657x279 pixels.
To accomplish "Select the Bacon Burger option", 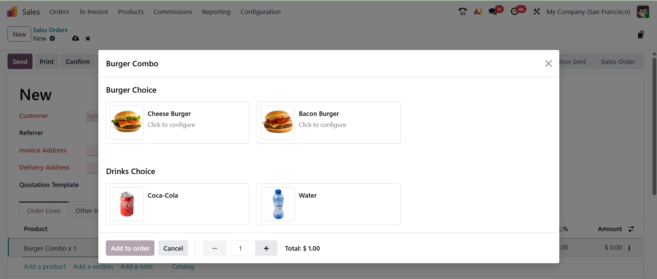I will pos(328,122).
